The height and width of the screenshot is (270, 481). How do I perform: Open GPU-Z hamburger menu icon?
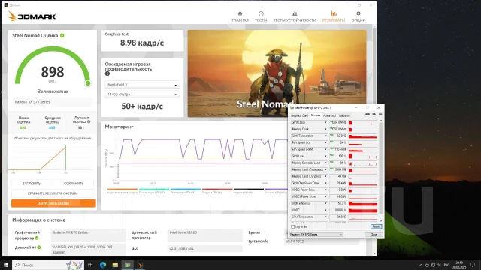pyautogui.click(x=380, y=115)
